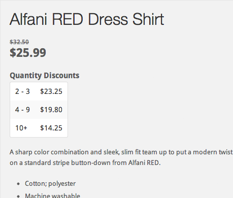Click the $14.25 discount price
Image resolution: width=233 pixels, height=198 pixels.
(51, 128)
